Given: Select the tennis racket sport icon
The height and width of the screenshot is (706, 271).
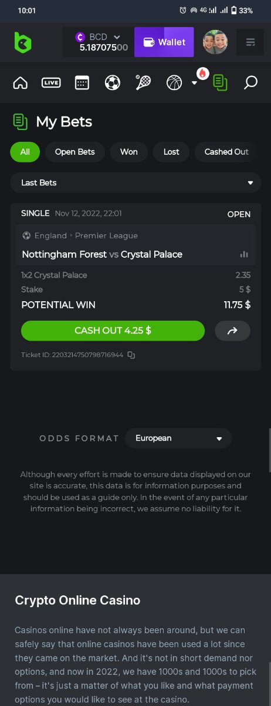Looking at the screenshot, I should (x=143, y=82).
